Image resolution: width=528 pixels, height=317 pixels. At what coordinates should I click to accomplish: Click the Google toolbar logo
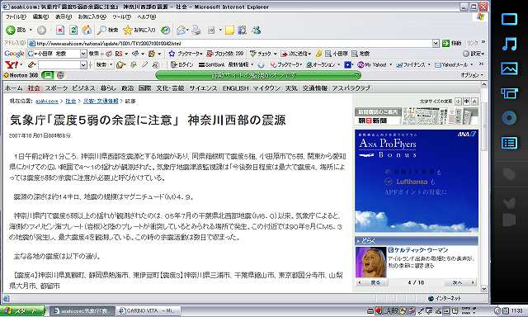coord(14,54)
